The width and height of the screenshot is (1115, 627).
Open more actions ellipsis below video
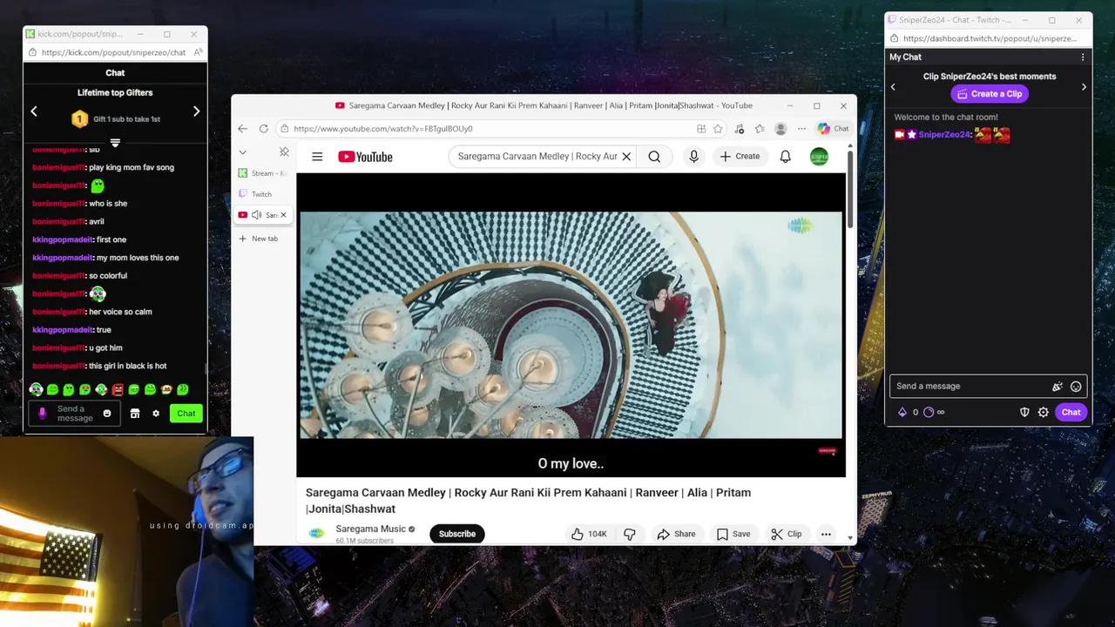tap(826, 534)
